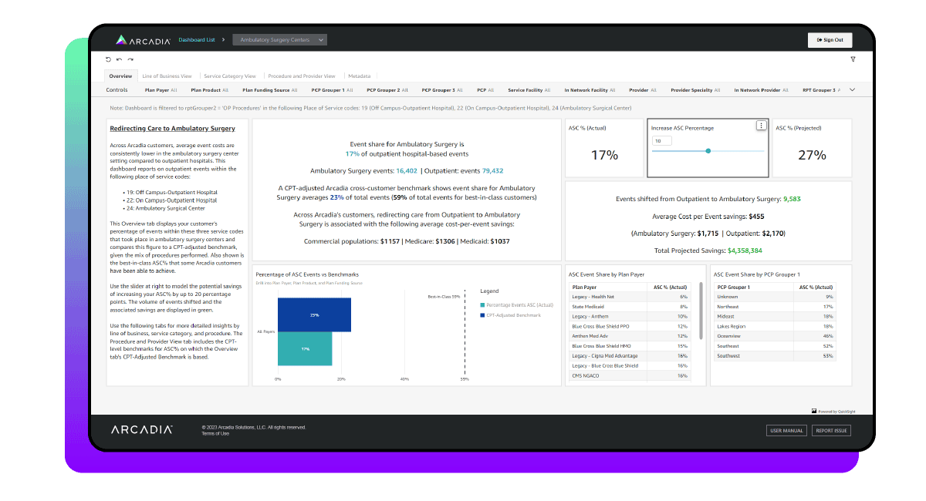926x501 pixels.
Task: Click the 27% projected ASC value
Action: tap(812, 155)
